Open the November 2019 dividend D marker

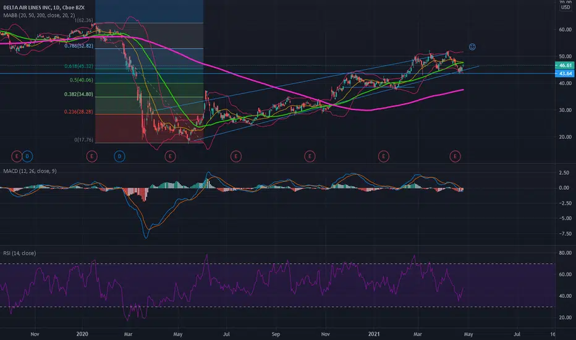[27, 156]
